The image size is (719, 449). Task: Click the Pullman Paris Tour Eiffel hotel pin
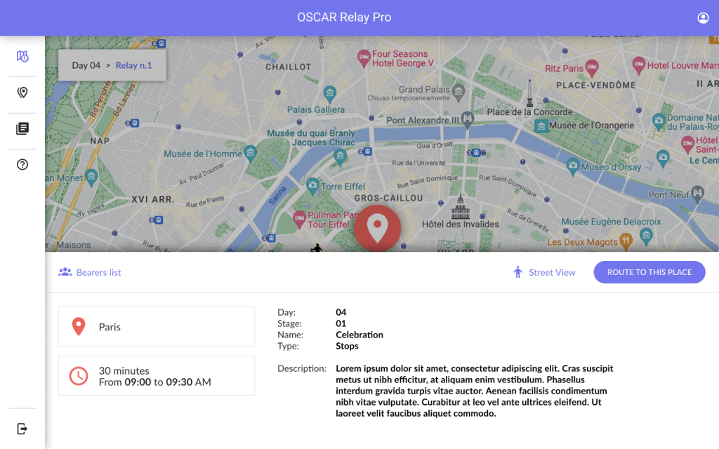click(x=299, y=220)
